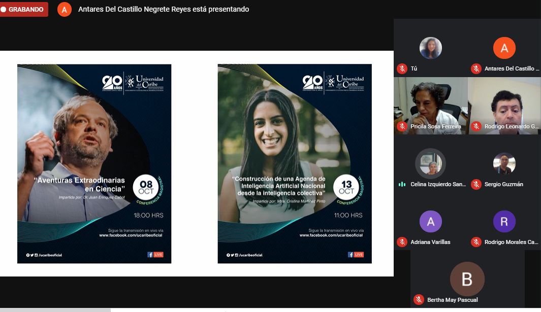This screenshot has height=312, width=541.
Task: Click the Facebook link on the 13 OCT poster
Action: point(331,235)
